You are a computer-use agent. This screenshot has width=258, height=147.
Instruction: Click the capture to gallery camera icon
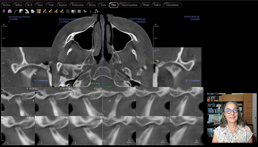coord(97,11)
